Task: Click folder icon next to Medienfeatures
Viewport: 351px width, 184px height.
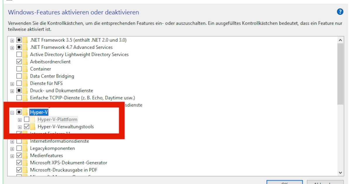Action: [x=25, y=155]
